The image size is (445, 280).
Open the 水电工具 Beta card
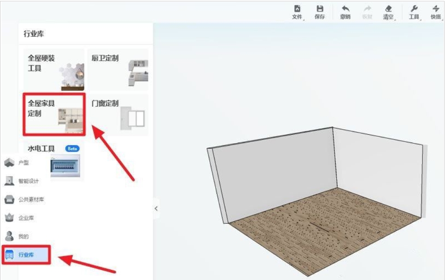click(x=54, y=161)
